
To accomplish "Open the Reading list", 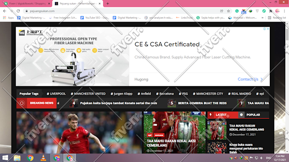I will 277,18.
